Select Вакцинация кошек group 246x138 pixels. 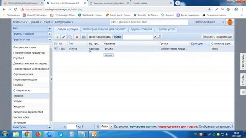click(x=31, y=47)
